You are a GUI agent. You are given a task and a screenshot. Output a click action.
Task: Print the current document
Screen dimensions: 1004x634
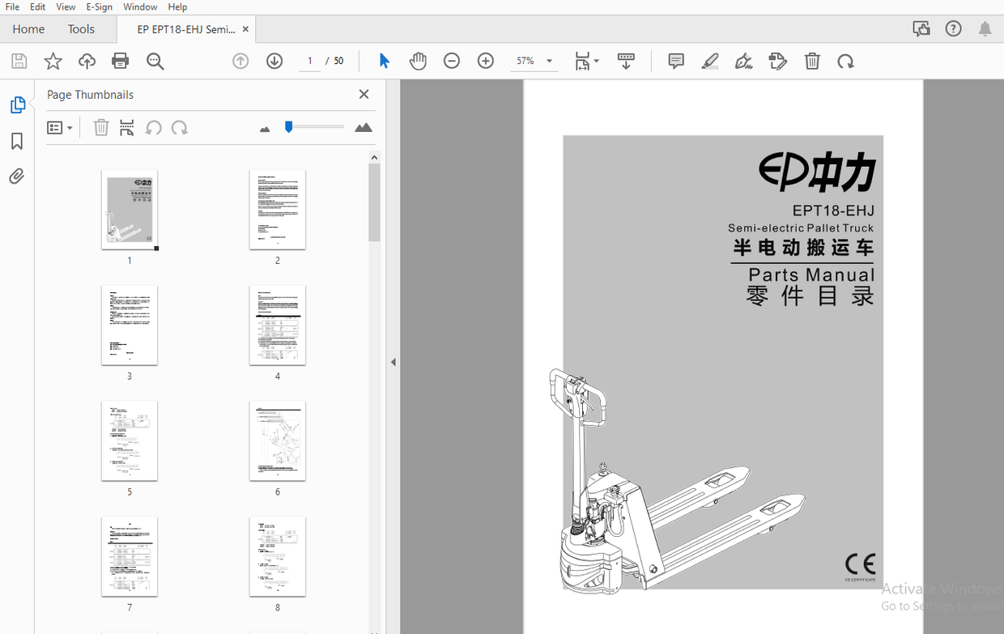120,61
